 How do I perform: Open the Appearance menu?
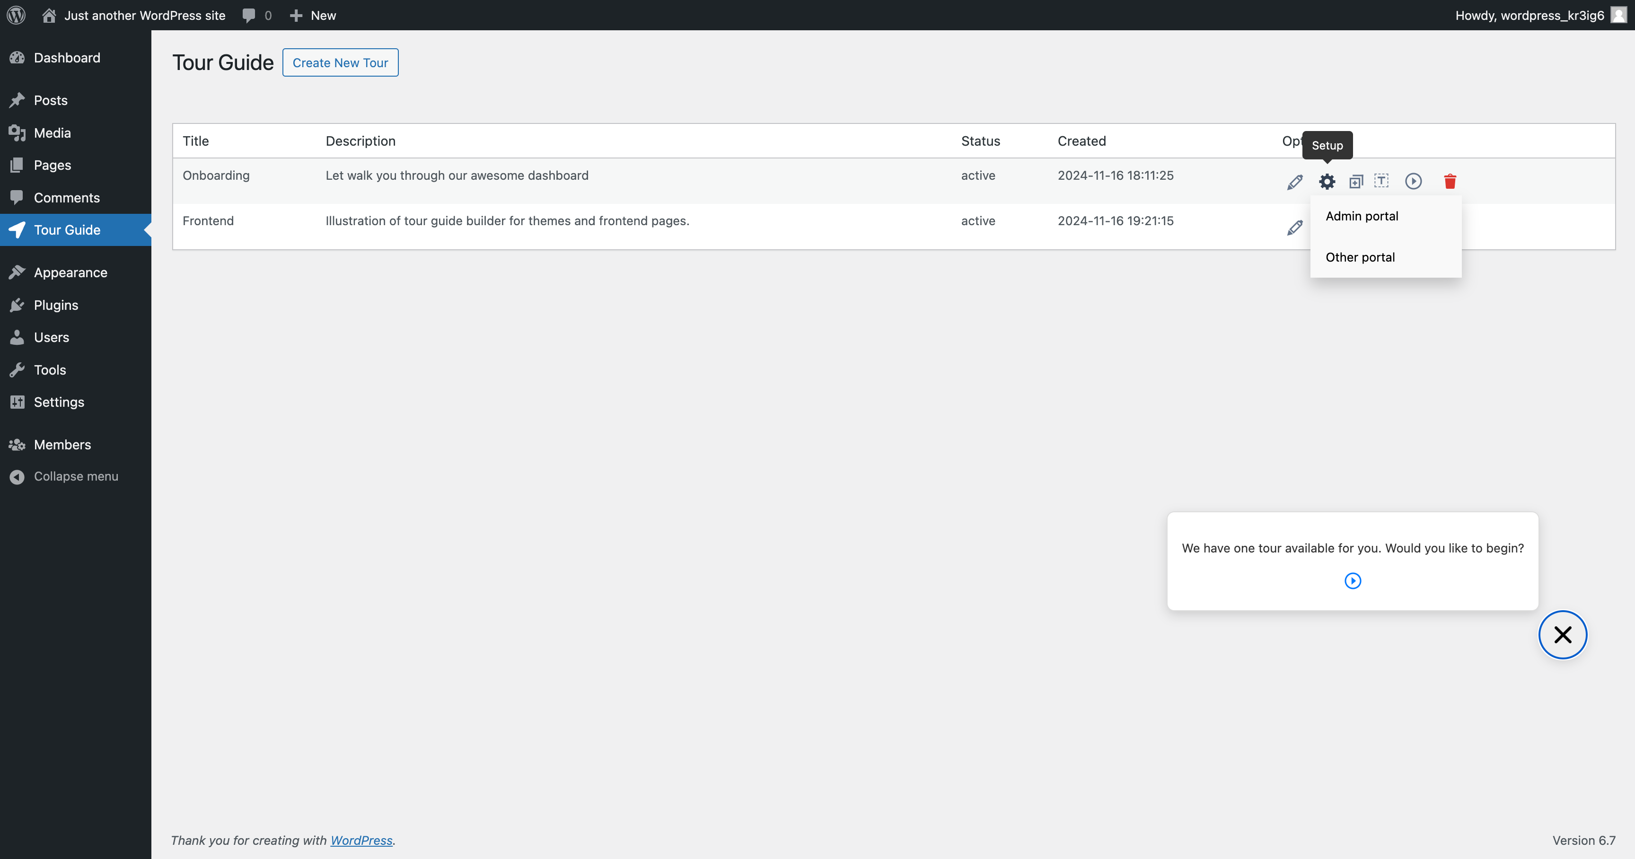tap(70, 272)
